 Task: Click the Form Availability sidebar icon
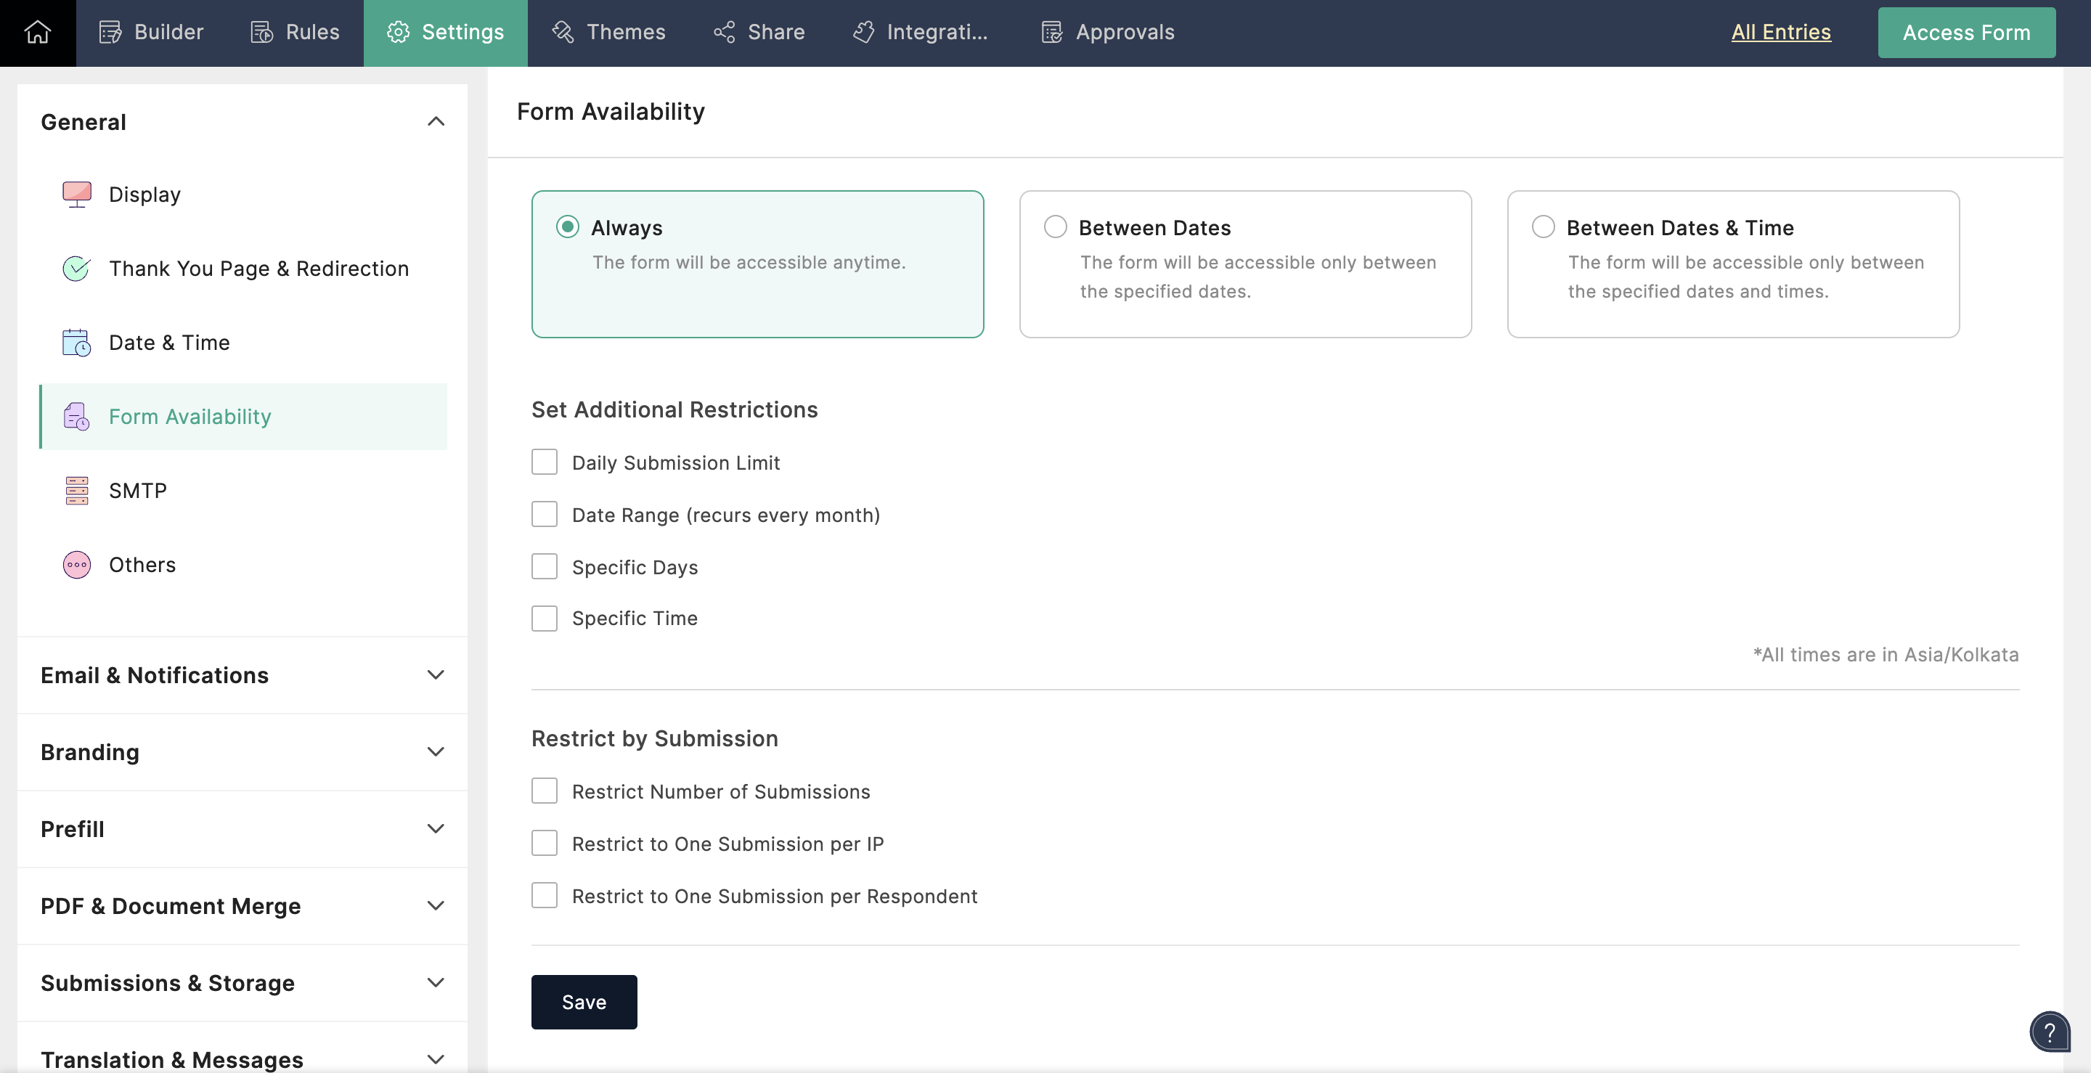point(76,417)
